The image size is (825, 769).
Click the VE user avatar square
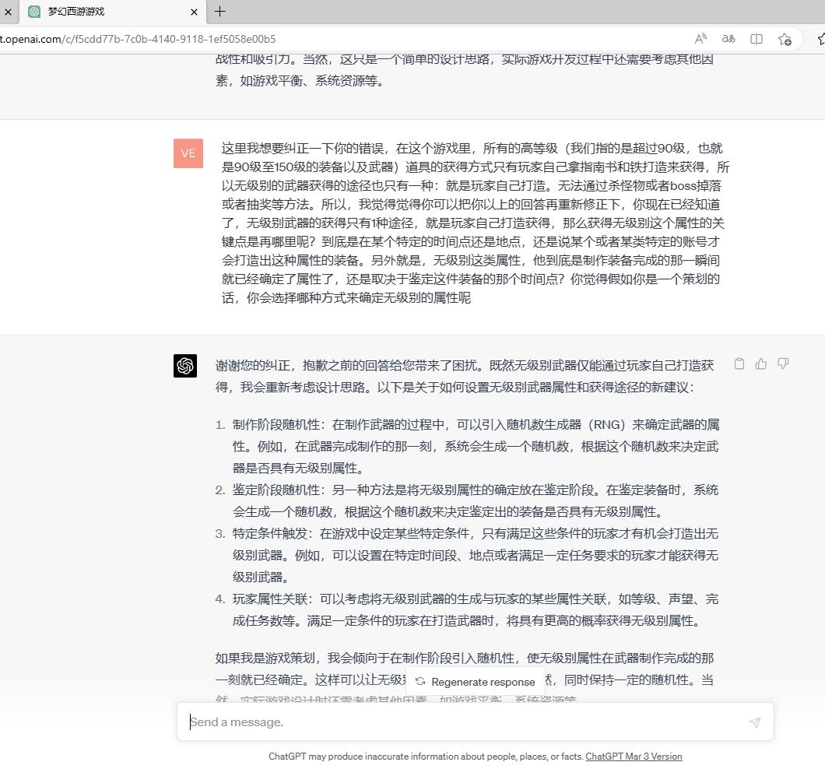click(x=188, y=153)
